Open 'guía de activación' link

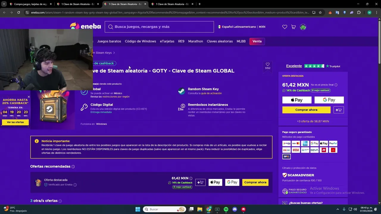211,93
